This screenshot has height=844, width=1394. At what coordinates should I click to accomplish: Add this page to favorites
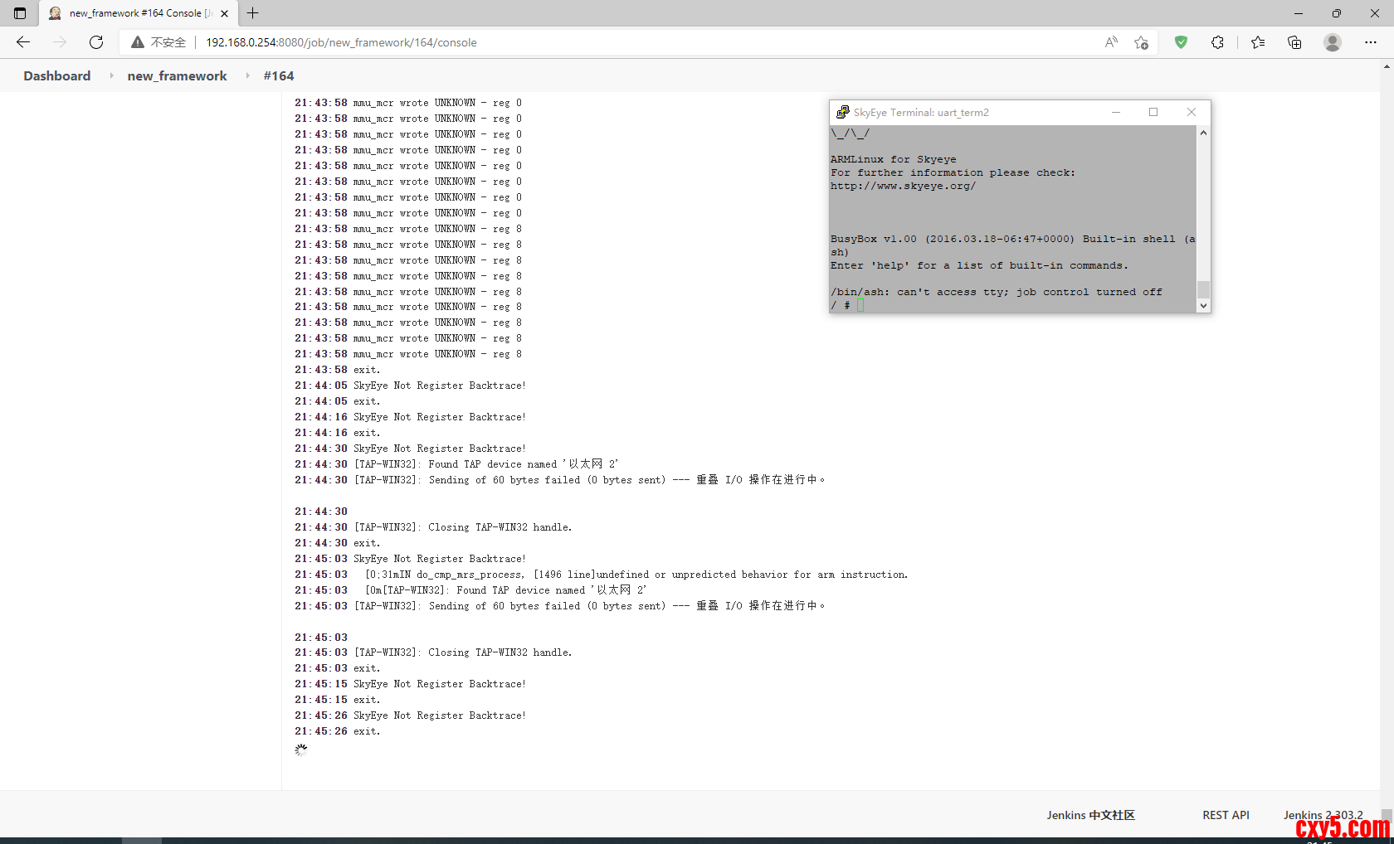pos(1142,42)
